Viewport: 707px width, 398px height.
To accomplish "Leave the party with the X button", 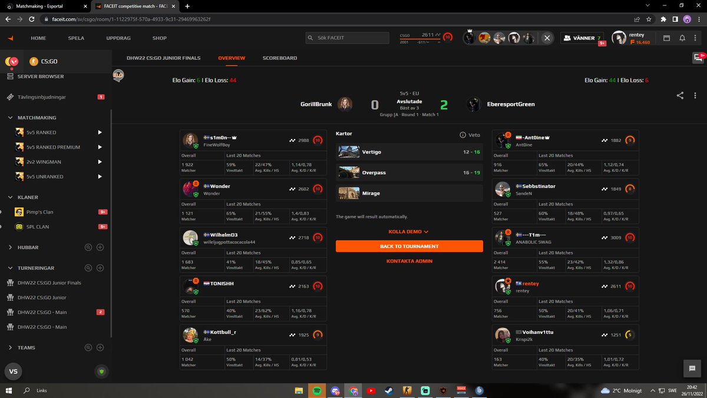I will point(547,38).
